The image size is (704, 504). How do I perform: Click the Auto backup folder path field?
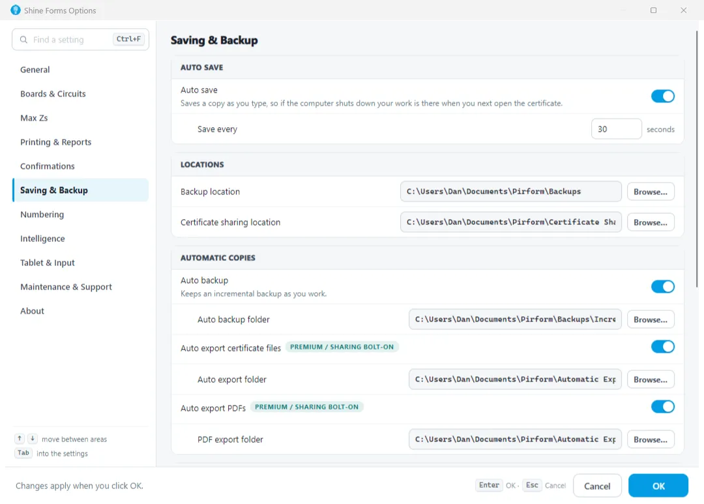pyautogui.click(x=515, y=319)
